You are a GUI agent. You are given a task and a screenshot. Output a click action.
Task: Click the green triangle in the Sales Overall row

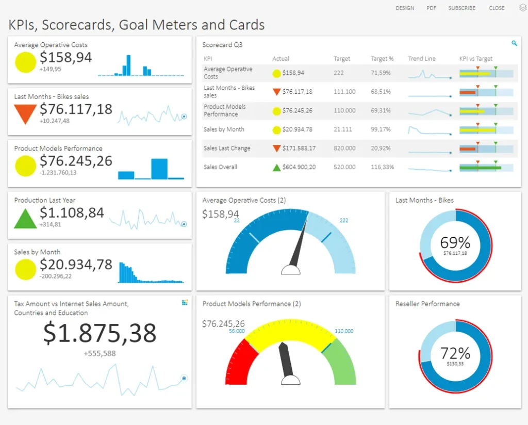point(276,167)
